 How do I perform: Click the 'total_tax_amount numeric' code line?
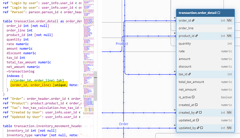click(x=29, y=62)
